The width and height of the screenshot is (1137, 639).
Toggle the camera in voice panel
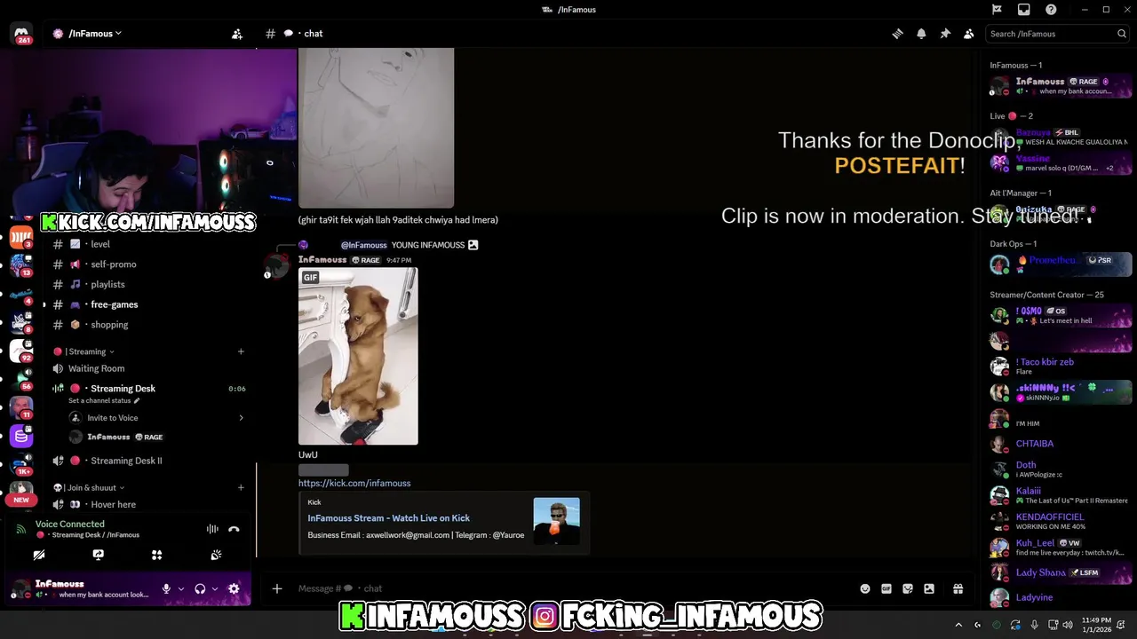pos(39,555)
